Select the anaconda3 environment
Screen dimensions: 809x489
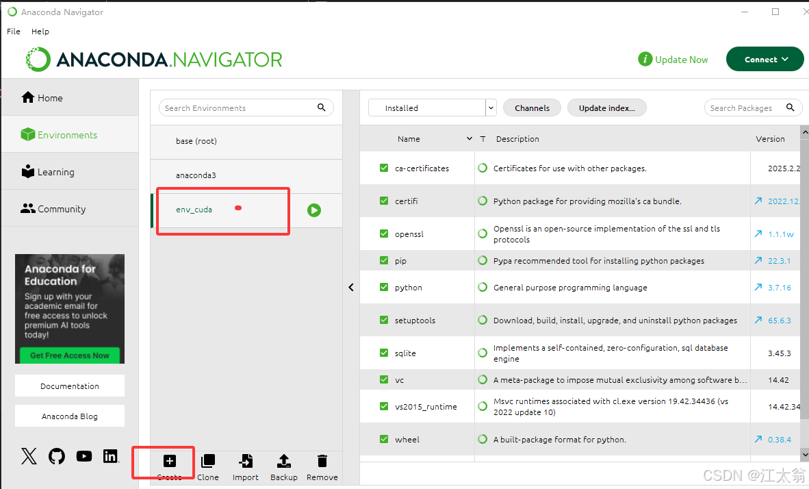tap(246, 175)
